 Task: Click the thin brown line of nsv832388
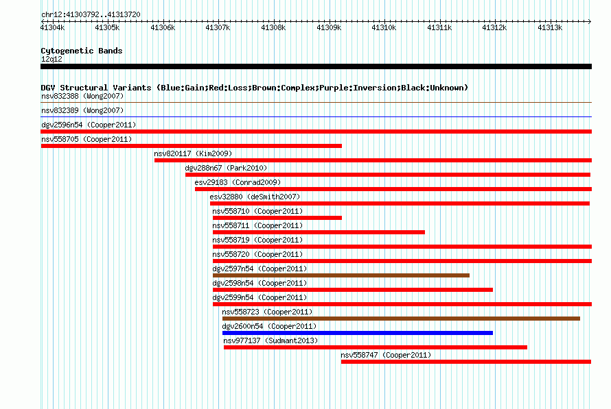click(316, 102)
